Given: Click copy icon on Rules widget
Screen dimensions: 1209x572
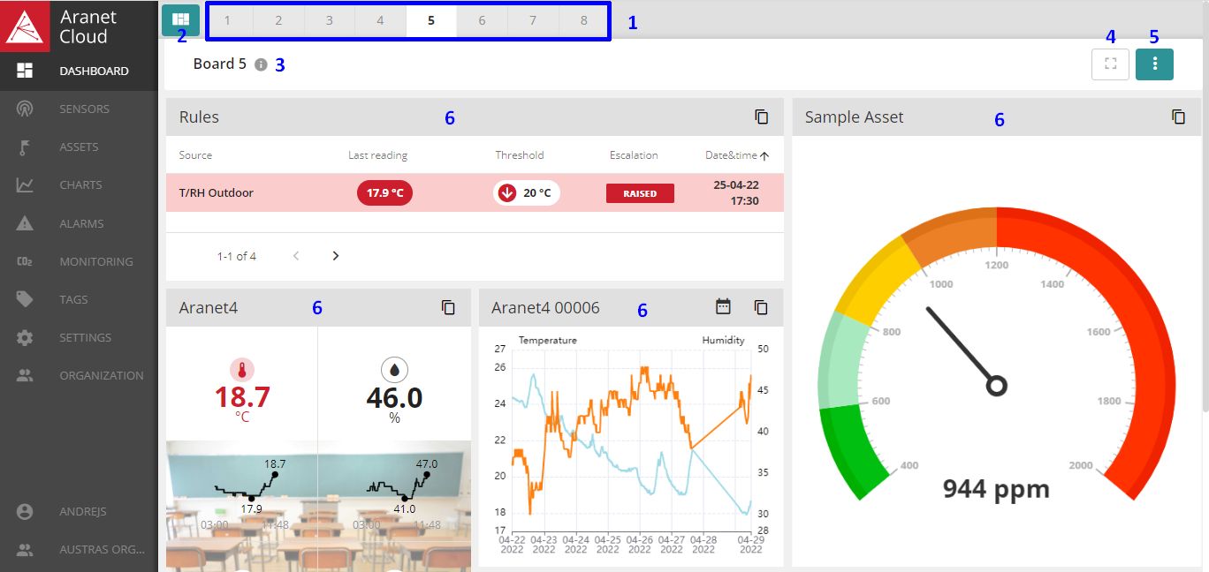Looking at the screenshot, I should pyautogui.click(x=761, y=117).
